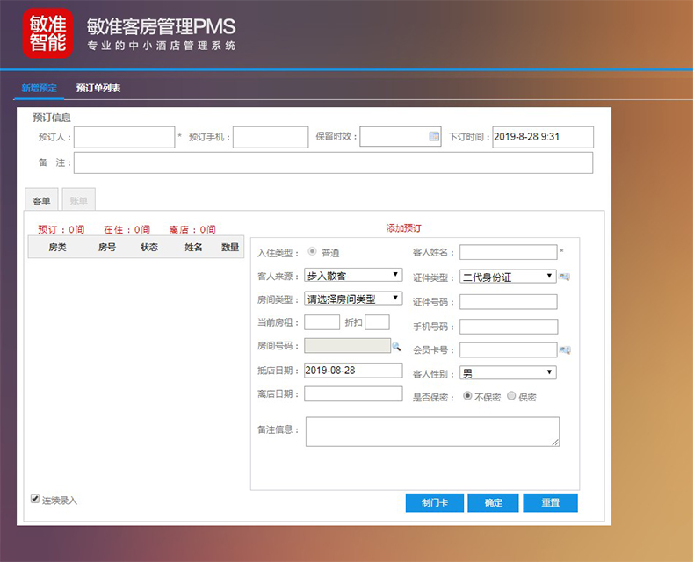694x562 pixels.
Task: Select the 保密 radio option
Action: tap(511, 396)
